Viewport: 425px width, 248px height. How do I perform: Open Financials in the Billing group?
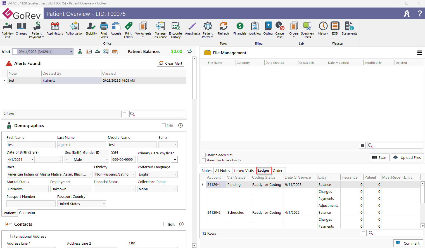pyautogui.click(x=240, y=29)
